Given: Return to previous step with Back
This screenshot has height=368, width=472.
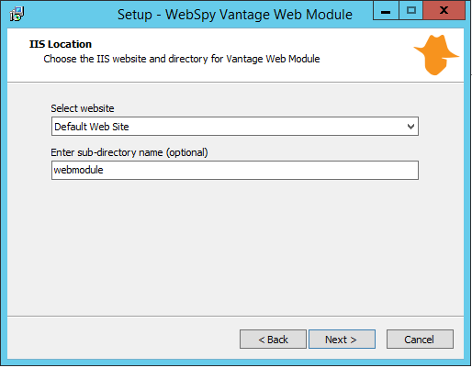Looking at the screenshot, I should pyautogui.click(x=273, y=340).
